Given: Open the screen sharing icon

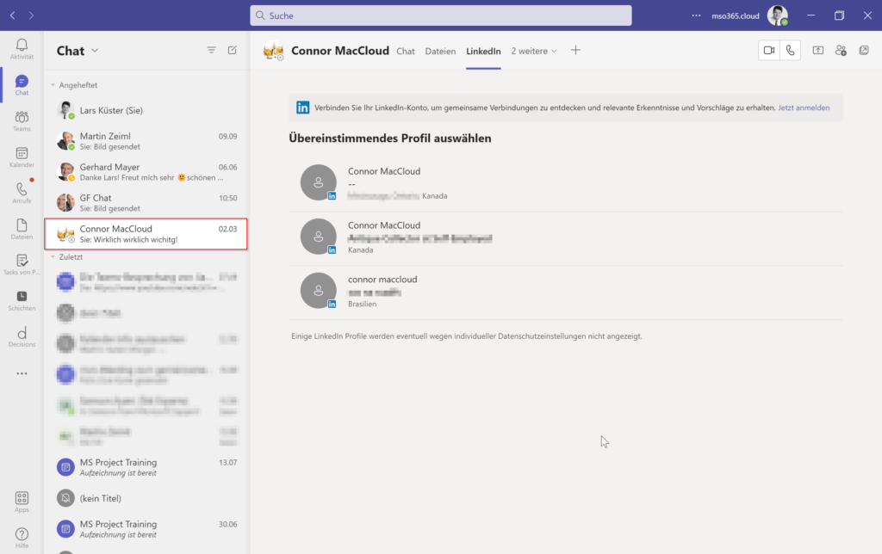Looking at the screenshot, I should click(x=817, y=50).
